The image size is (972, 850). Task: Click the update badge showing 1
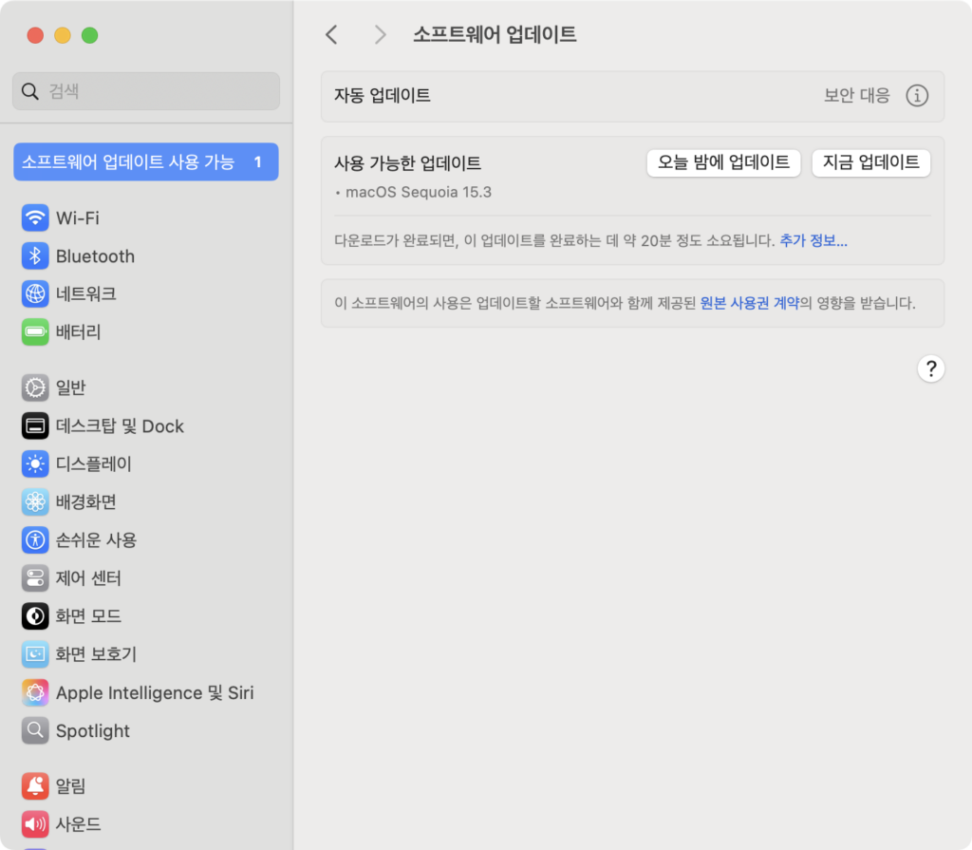point(257,162)
